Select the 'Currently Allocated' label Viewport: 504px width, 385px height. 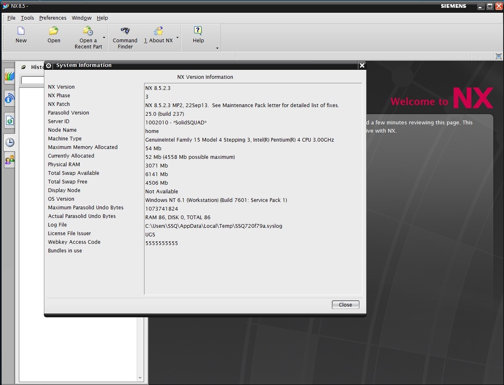(x=71, y=156)
